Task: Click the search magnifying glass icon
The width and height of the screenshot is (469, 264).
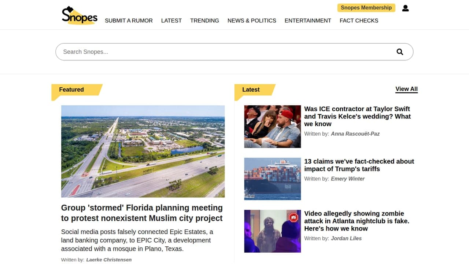Action: pos(400,52)
